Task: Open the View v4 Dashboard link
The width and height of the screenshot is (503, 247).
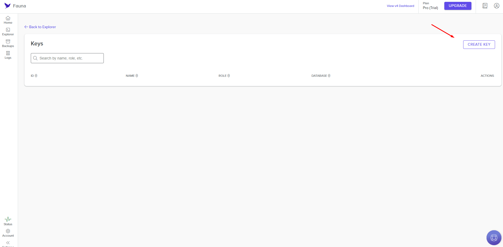Action: click(400, 6)
